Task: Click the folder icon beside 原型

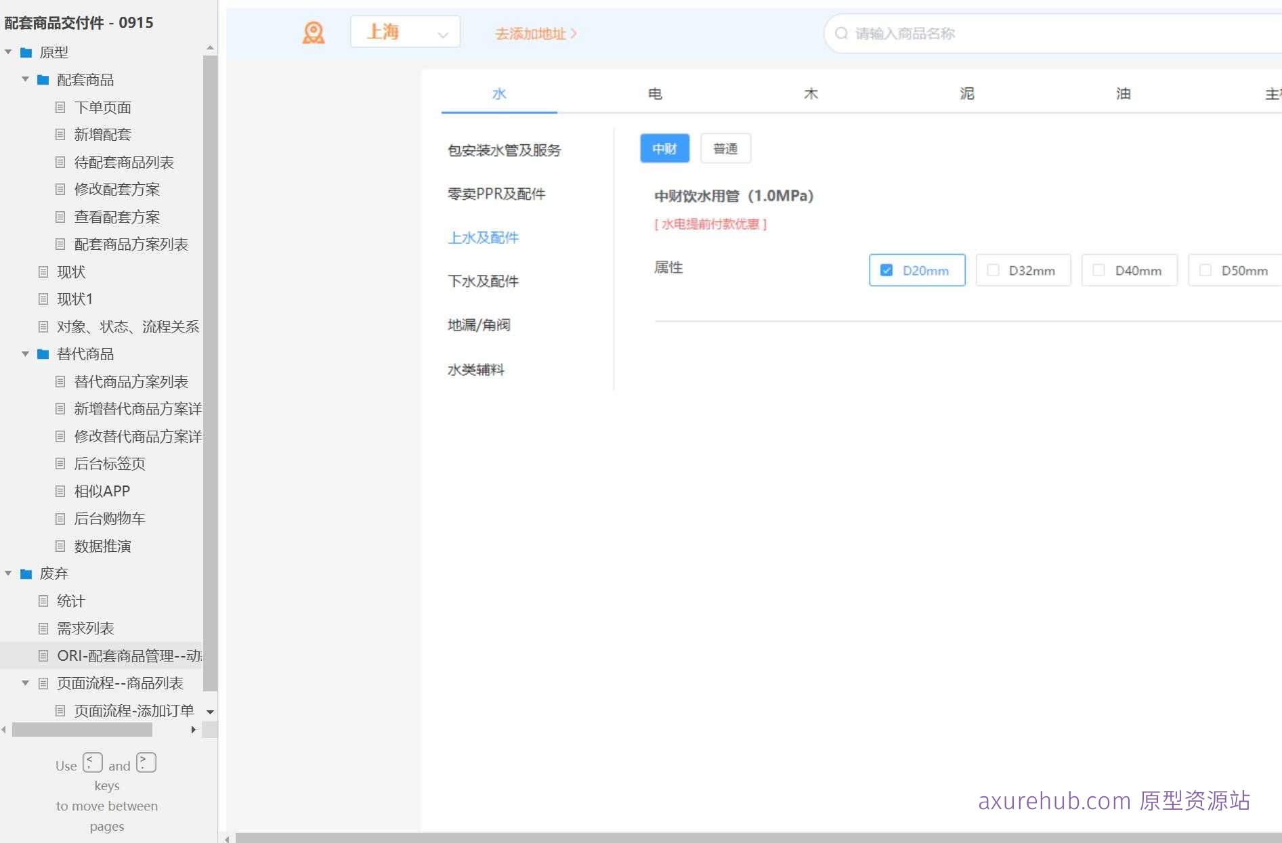Action: click(x=24, y=52)
